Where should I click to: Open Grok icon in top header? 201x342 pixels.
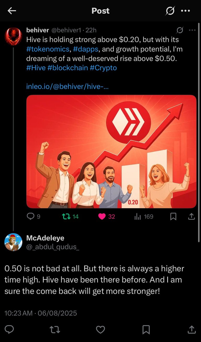coord(170,11)
